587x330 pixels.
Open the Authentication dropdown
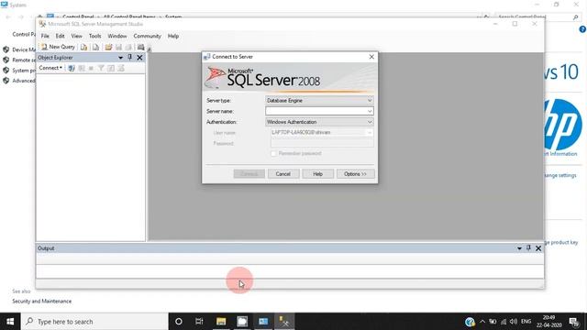pos(319,122)
